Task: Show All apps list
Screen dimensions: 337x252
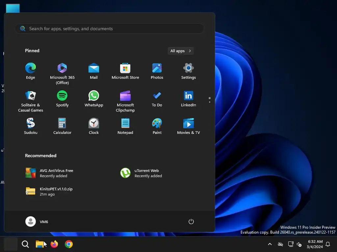Action: pyautogui.click(x=181, y=51)
